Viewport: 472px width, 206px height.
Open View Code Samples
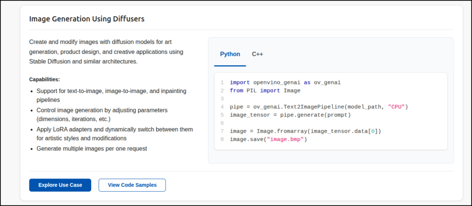[132, 185]
